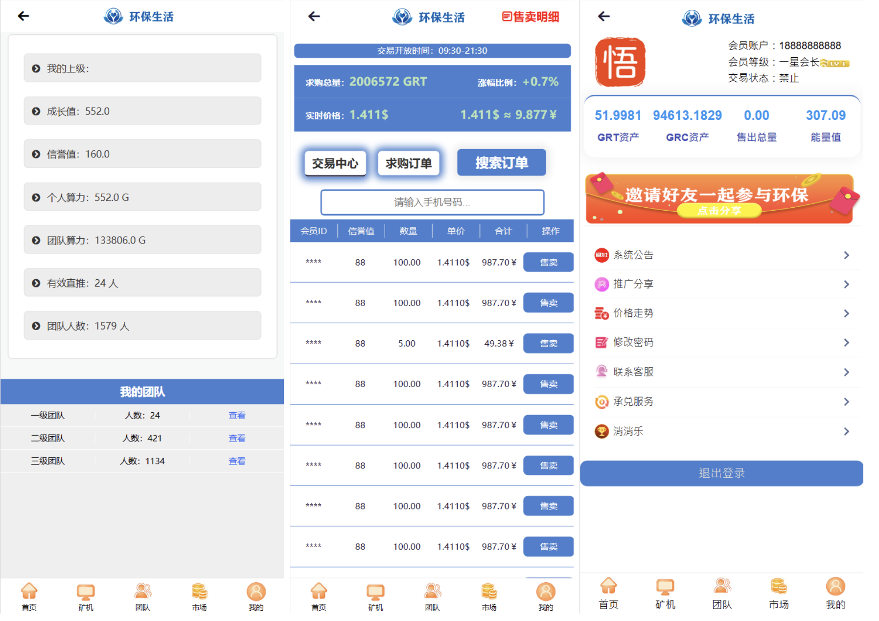Click the 退出登录 logout button
Viewport: 879px width, 621px height.
[721, 473]
